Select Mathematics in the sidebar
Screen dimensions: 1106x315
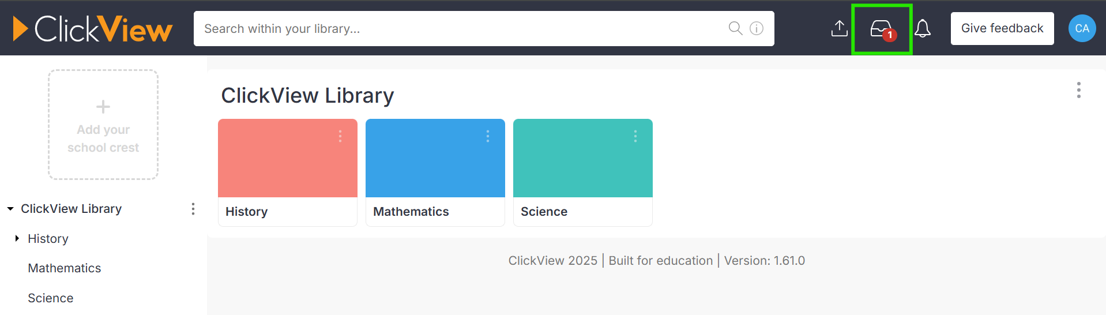pos(65,268)
